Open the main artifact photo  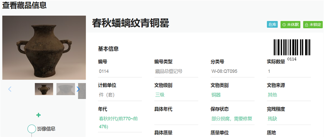pyautogui.click(x=44, y=48)
